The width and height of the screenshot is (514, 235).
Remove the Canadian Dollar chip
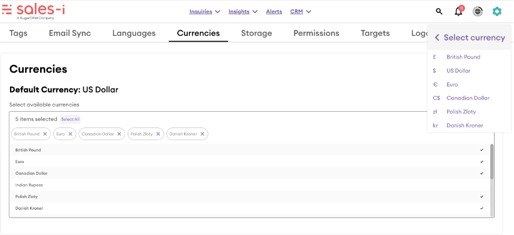(x=119, y=134)
